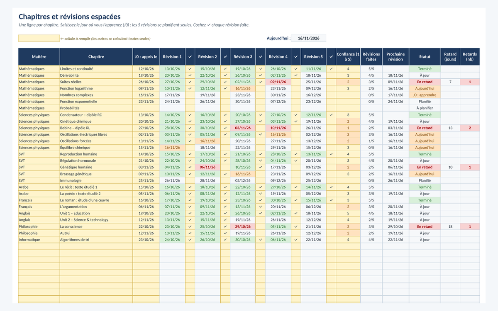
Task: Select the chapter cell Nombres complexes
Action: click(x=96, y=95)
